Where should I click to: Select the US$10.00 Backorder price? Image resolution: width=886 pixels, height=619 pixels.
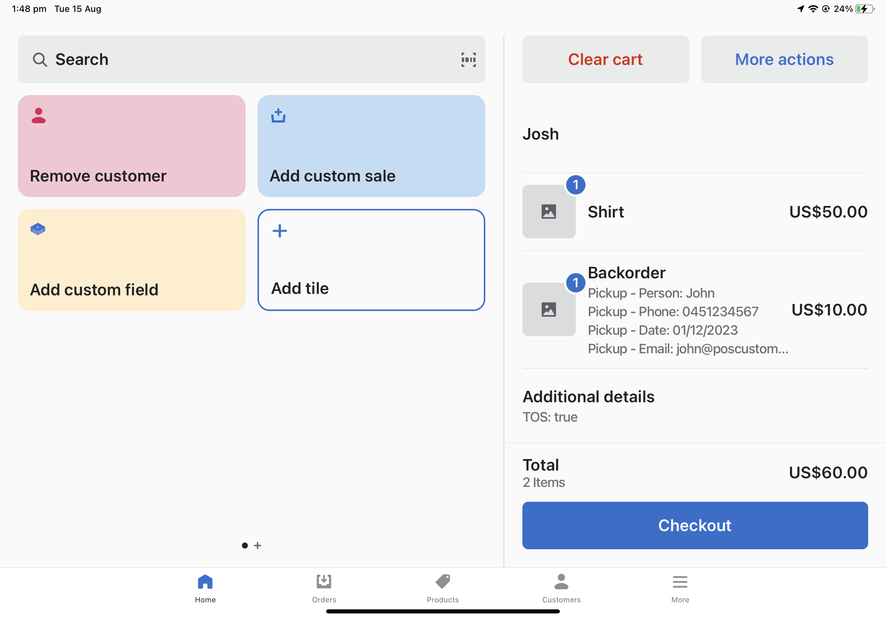829,310
